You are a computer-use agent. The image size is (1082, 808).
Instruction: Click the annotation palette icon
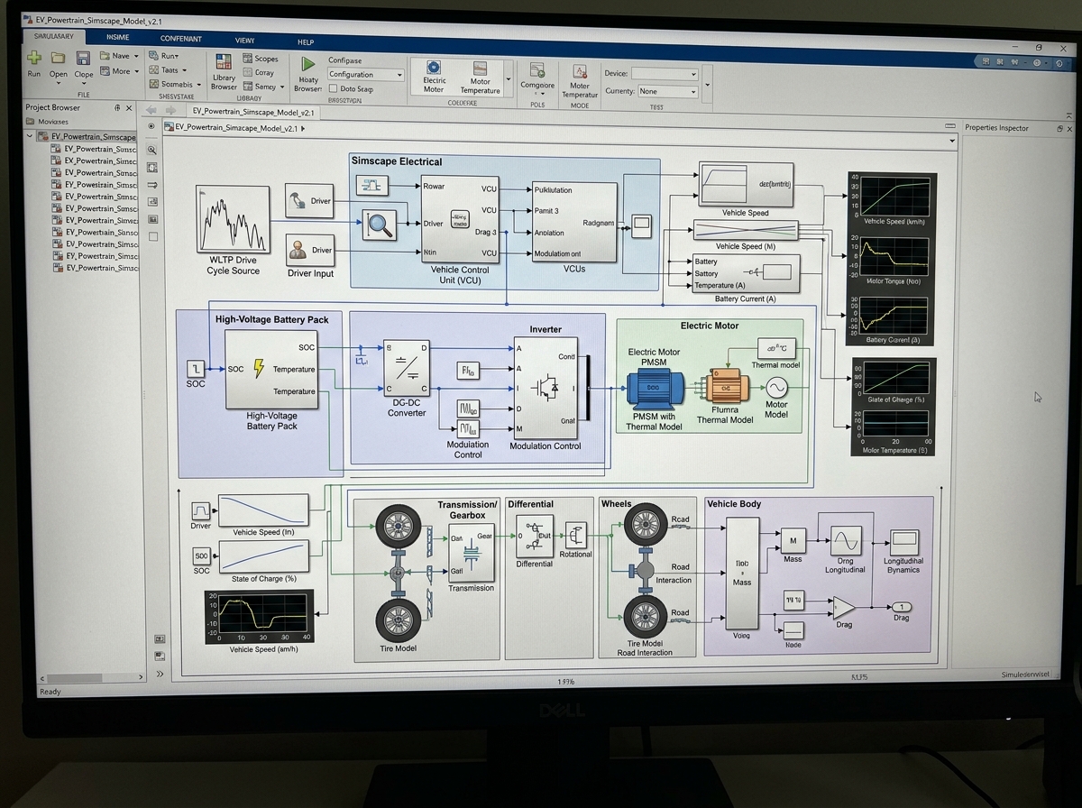tap(151, 202)
